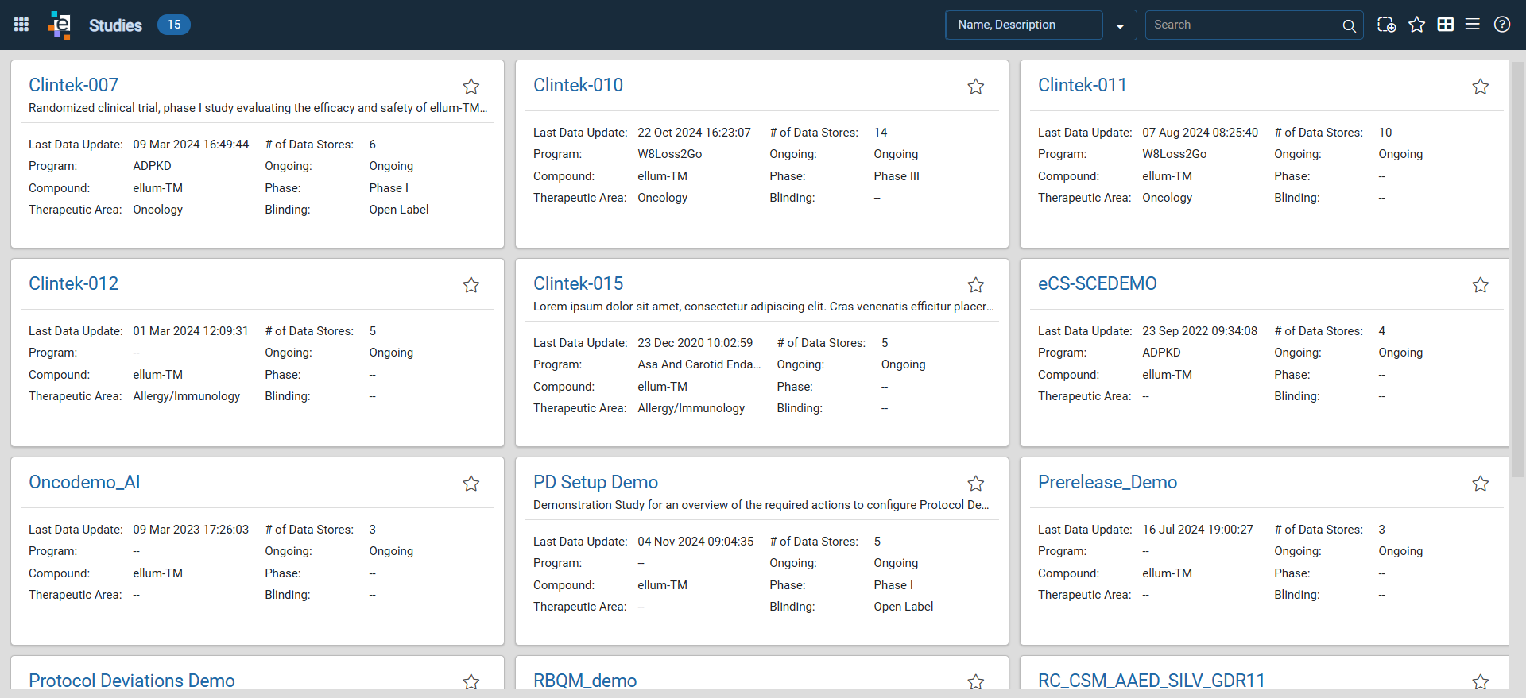Viewport: 1526px width, 698px height.
Task: Favorite the PD Setup Demo study
Action: (976, 484)
